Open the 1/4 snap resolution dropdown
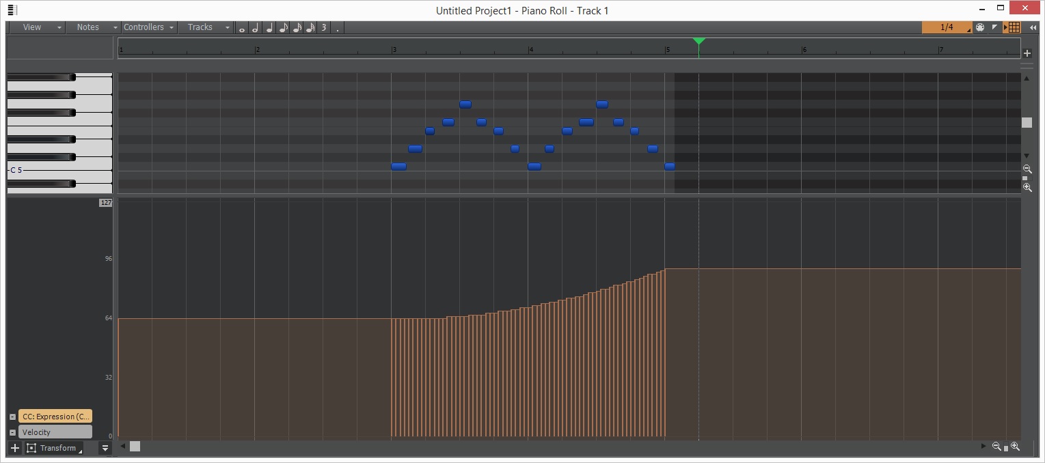1045x463 pixels. coord(947,27)
